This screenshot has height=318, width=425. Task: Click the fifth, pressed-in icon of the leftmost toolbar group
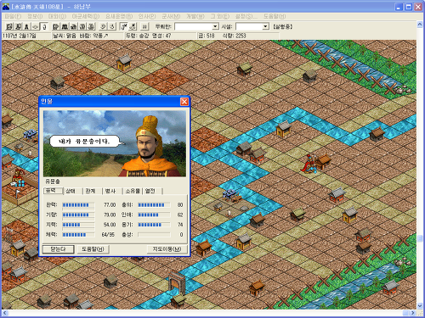point(44,26)
